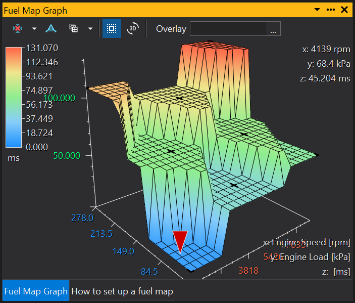Click the red triangle cursor marker on graph

click(x=180, y=241)
